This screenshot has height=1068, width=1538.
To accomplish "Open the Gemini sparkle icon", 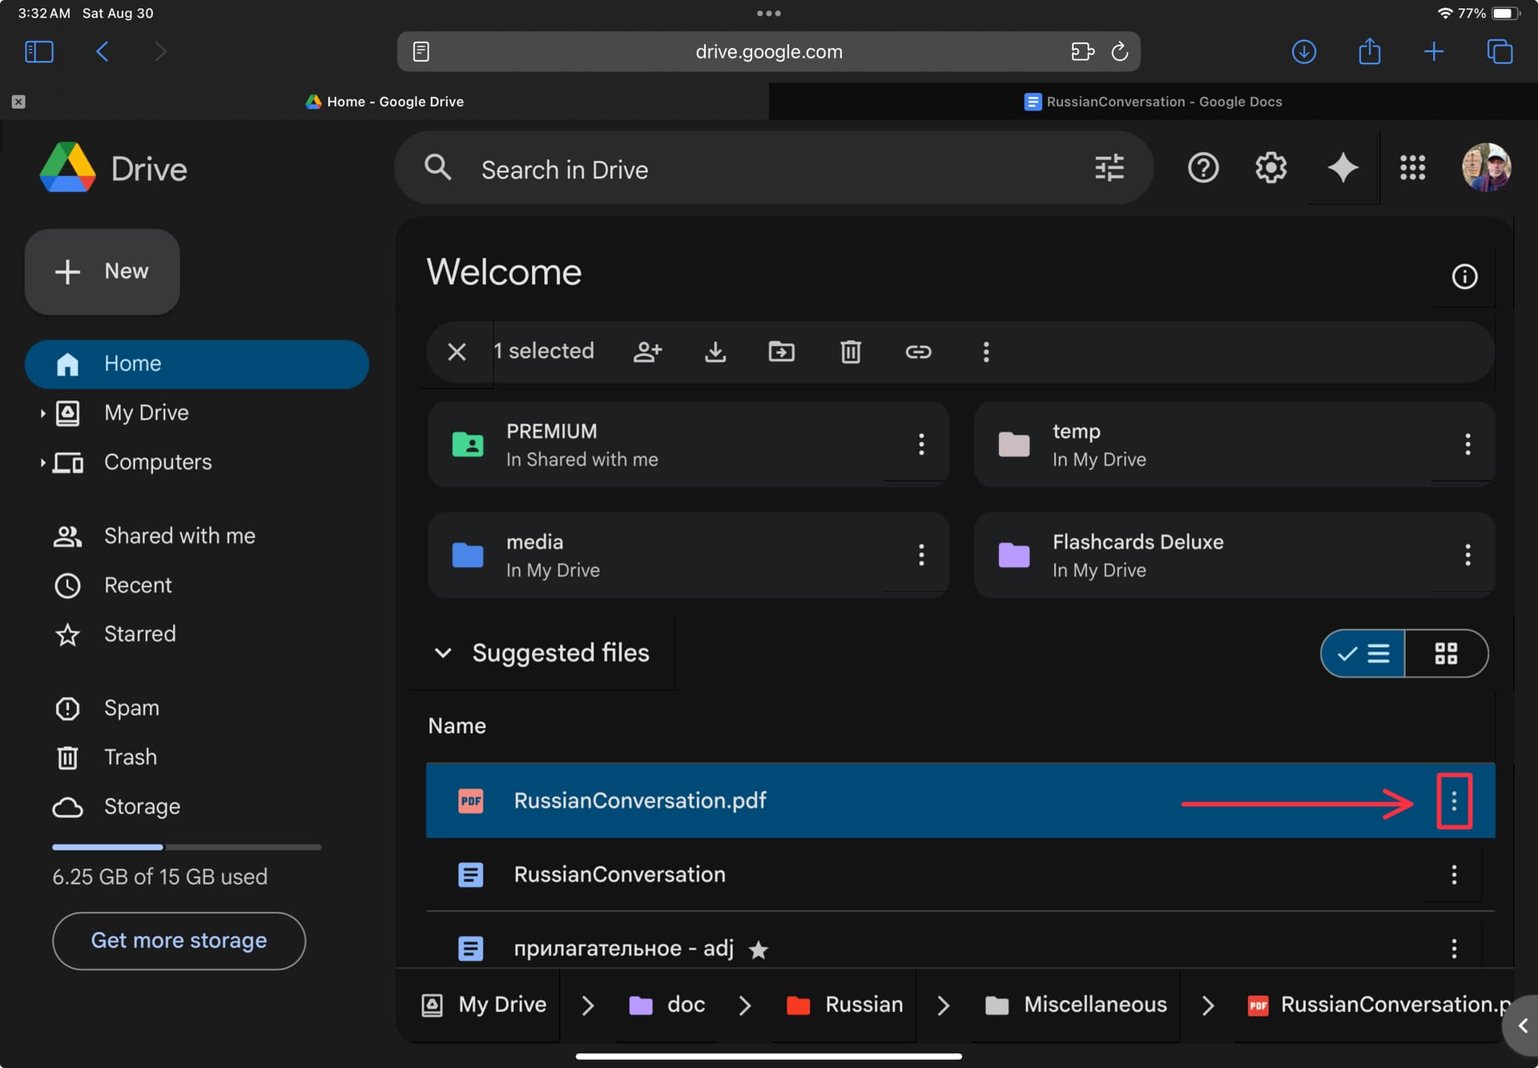I will [1343, 168].
